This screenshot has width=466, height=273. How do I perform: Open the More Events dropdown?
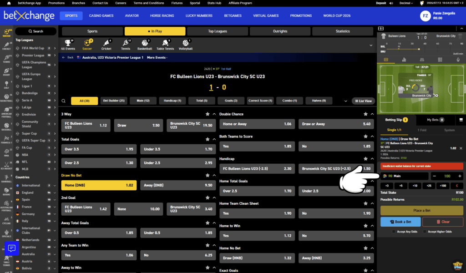coord(157,58)
